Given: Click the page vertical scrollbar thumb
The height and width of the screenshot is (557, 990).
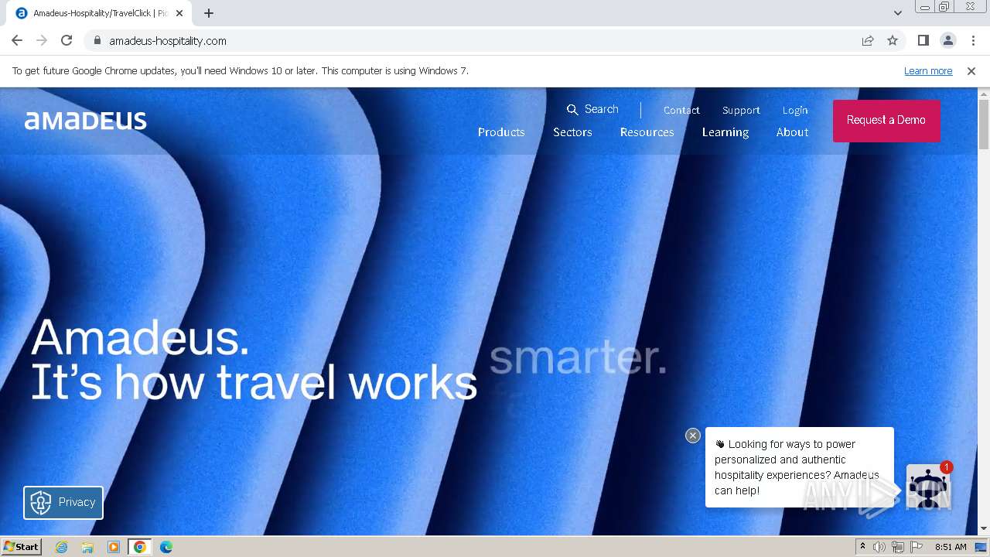Looking at the screenshot, I should 984,124.
